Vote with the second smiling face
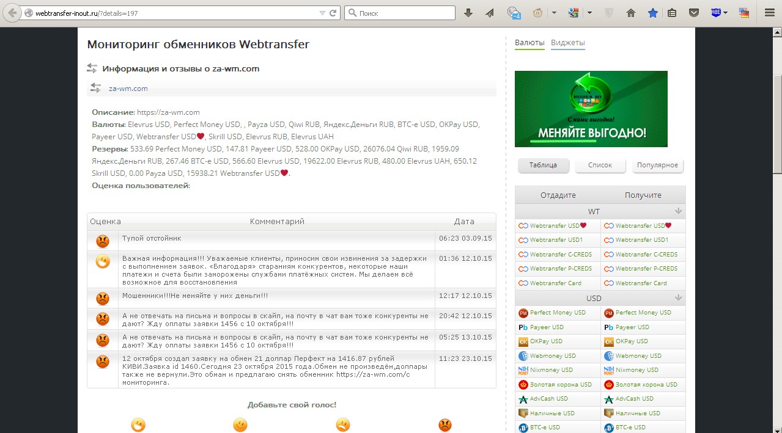The image size is (782, 433). [x=240, y=424]
